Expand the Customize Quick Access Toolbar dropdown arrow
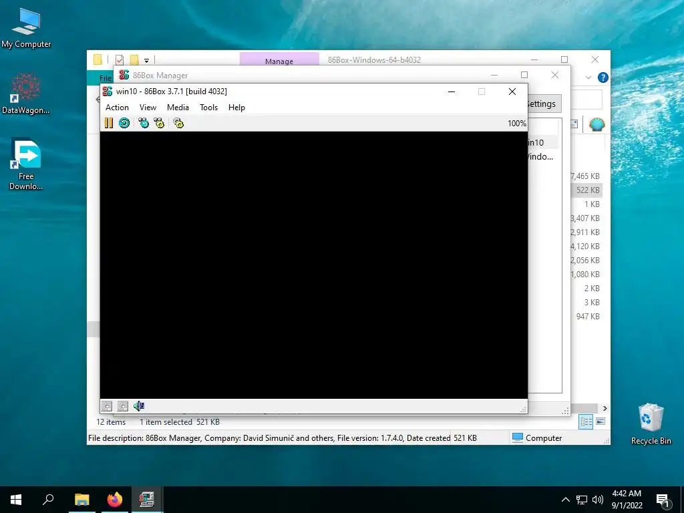 tap(146, 61)
